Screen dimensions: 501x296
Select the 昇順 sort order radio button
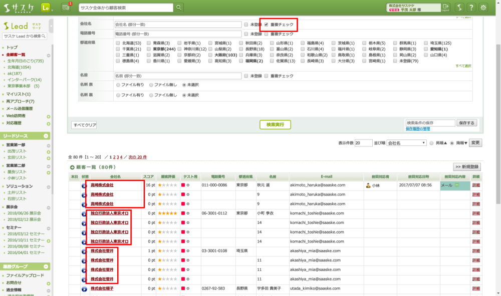pos(432,143)
